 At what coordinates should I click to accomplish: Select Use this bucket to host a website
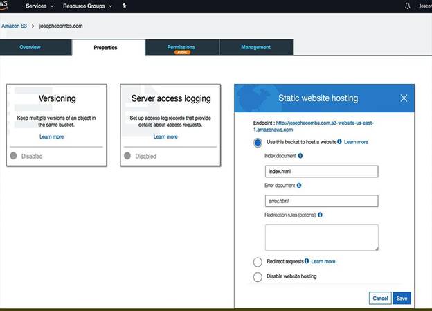(x=258, y=143)
